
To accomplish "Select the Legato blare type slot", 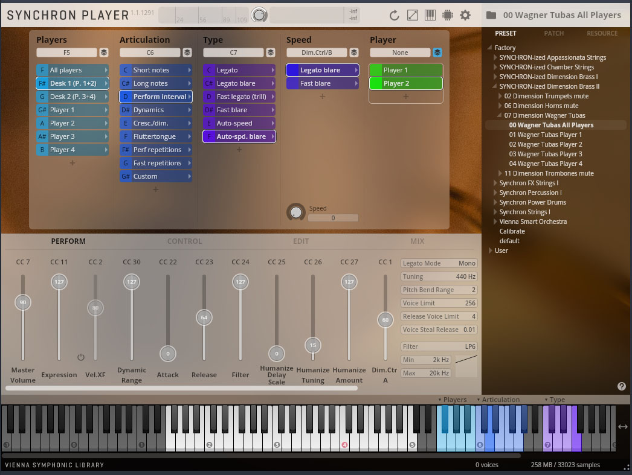I will coord(239,83).
